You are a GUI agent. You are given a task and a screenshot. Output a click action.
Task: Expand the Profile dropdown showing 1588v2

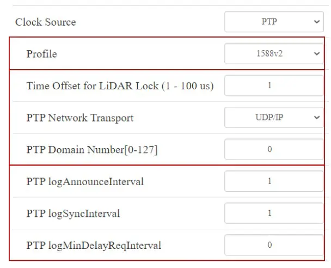(x=273, y=54)
